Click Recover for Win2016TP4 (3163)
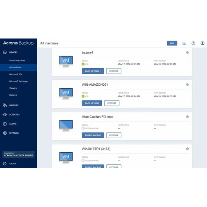The height and width of the screenshot is (207, 207). [114, 166]
